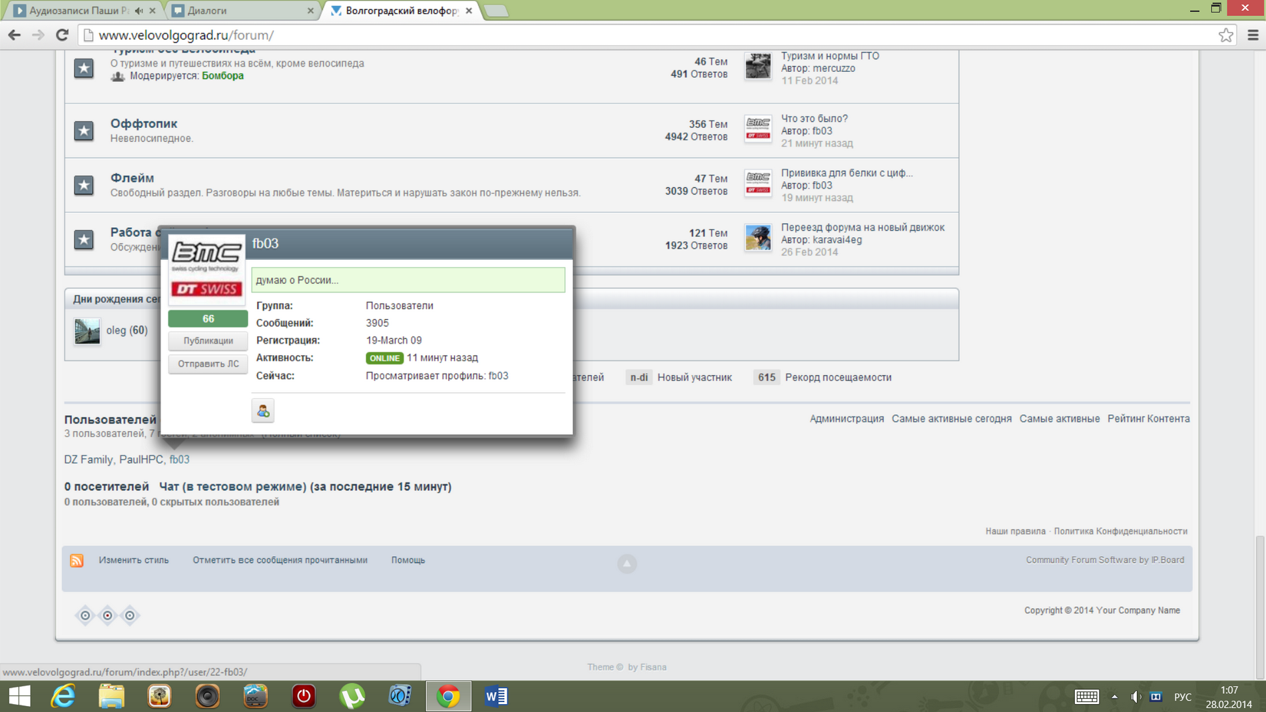Open File Explorer from taskbar

pos(111,696)
